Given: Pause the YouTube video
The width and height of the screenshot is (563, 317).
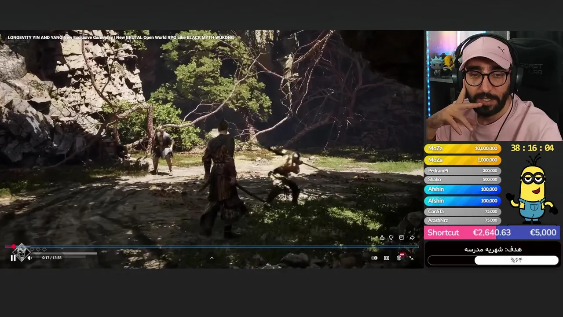Looking at the screenshot, I should point(13,258).
